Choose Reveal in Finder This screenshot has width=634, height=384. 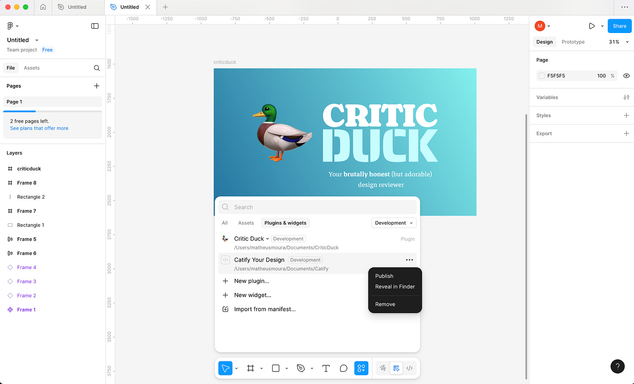395,287
